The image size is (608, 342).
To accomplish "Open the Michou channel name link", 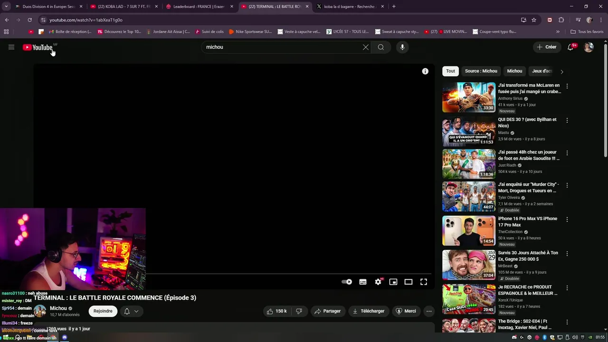I will [58, 308].
